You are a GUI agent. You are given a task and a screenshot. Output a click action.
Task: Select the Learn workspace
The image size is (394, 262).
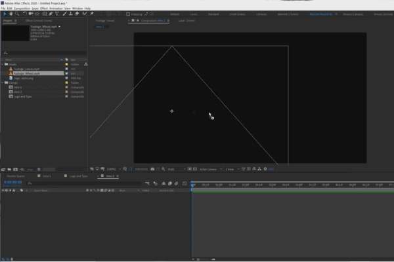coord(194,14)
